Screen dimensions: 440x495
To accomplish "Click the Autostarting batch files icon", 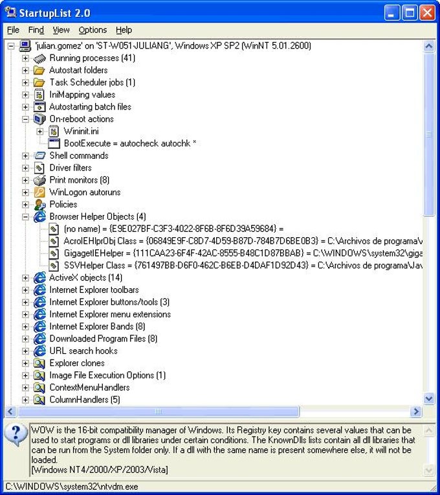I will click(39, 107).
